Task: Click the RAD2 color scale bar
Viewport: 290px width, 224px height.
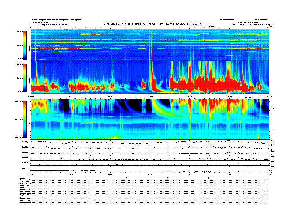Action: pyautogui.click(x=25, y=45)
